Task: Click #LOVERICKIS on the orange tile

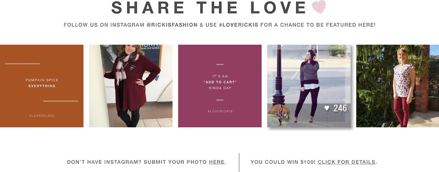Action: [42, 116]
